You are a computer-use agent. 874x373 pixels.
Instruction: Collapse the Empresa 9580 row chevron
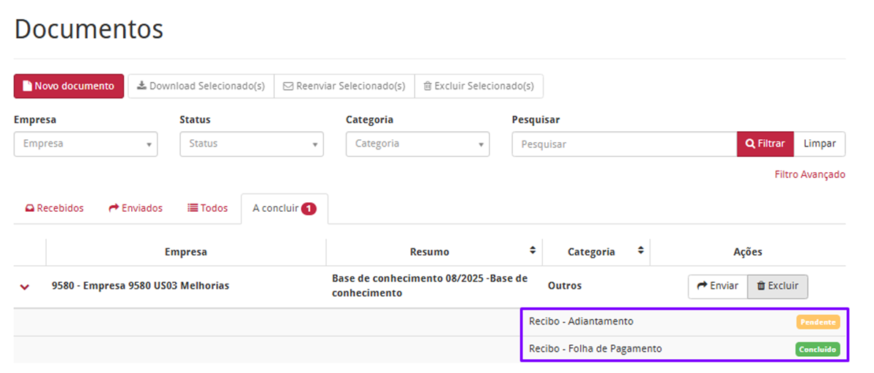tap(25, 287)
